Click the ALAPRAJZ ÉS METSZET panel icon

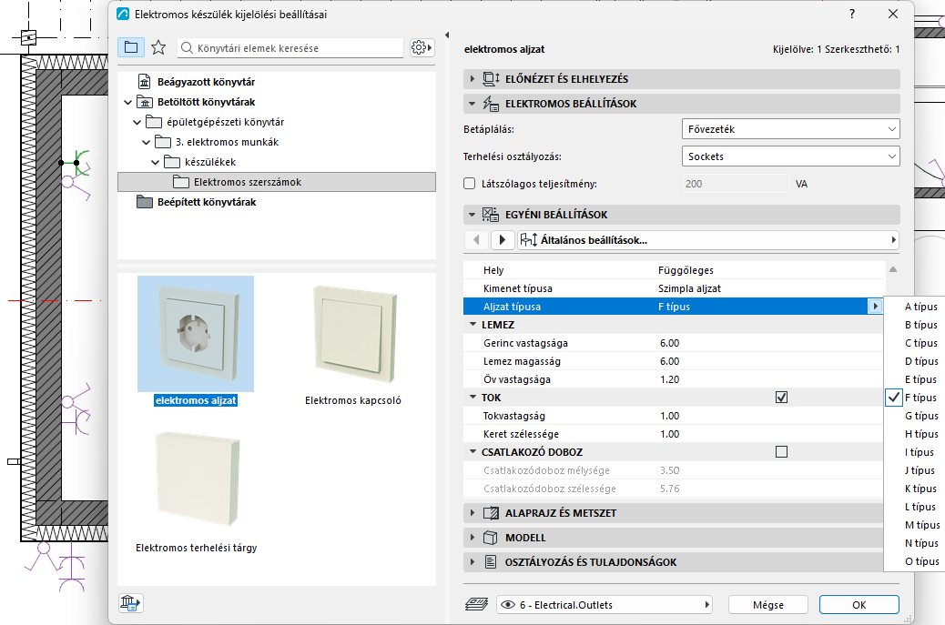point(492,513)
